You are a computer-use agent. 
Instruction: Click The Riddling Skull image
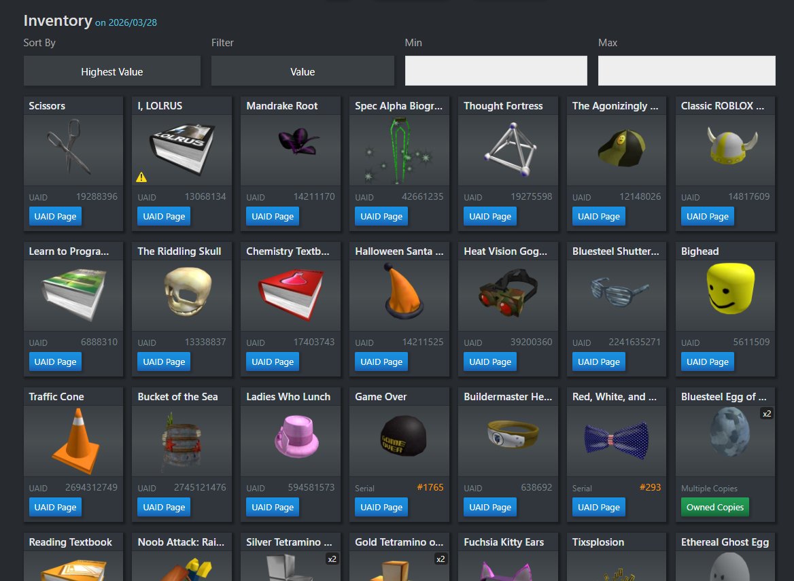[x=182, y=296]
